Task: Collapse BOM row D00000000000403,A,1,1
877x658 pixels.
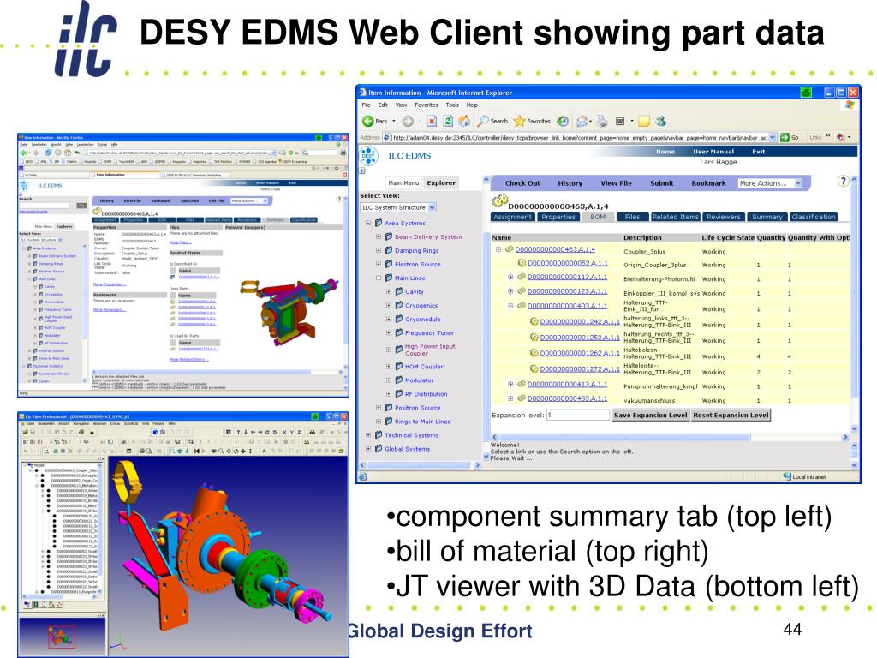Action: pos(510,306)
